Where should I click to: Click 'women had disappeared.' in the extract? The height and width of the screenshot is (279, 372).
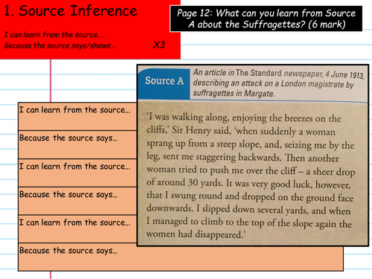coord(196,234)
